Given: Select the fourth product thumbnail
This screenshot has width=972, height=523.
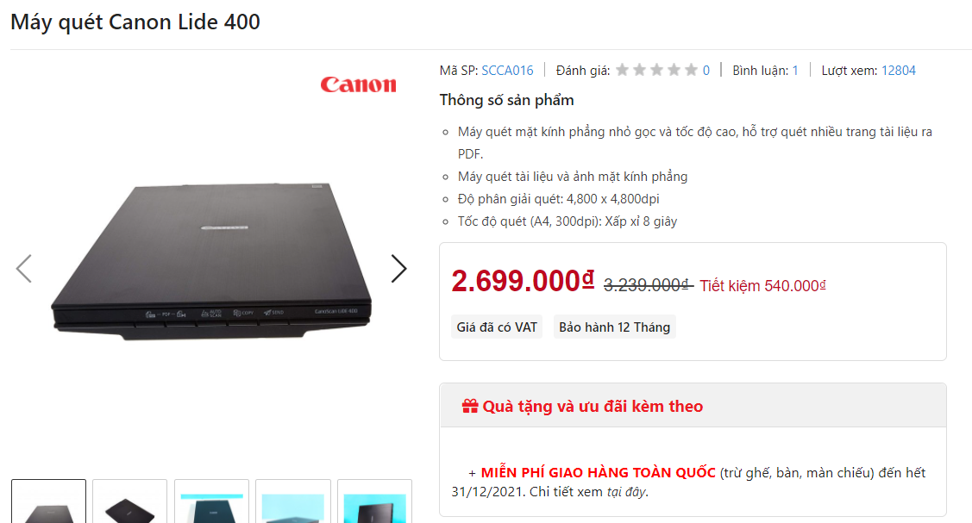Looking at the screenshot, I should click(x=293, y=501).
